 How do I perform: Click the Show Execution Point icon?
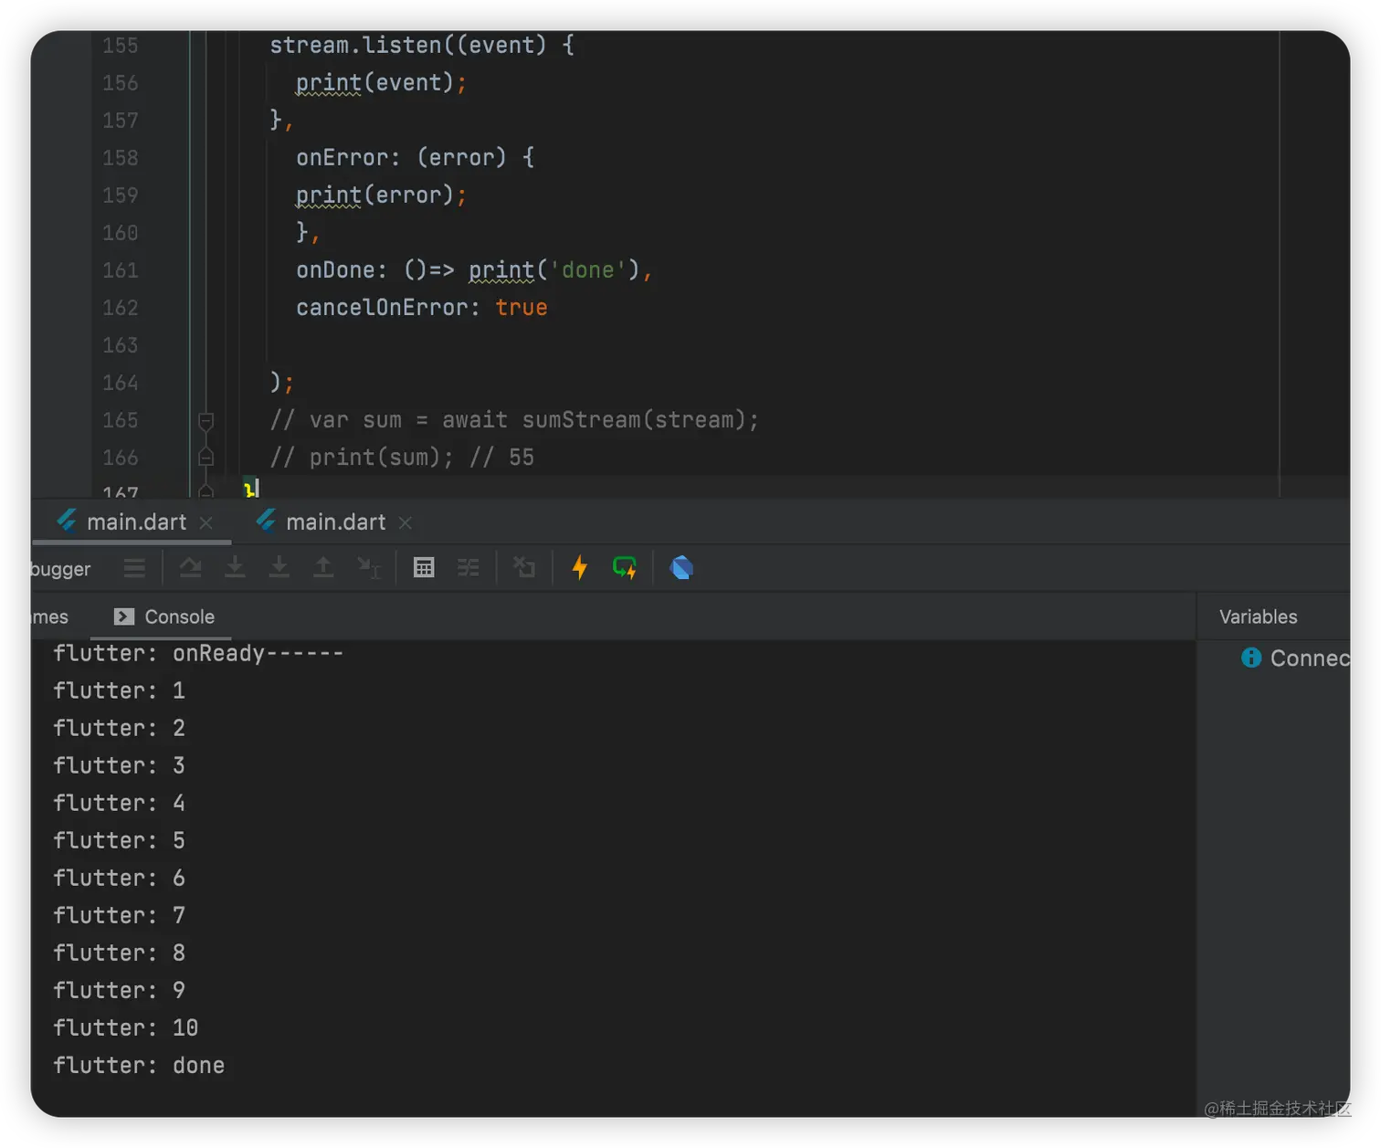point(134,568)
